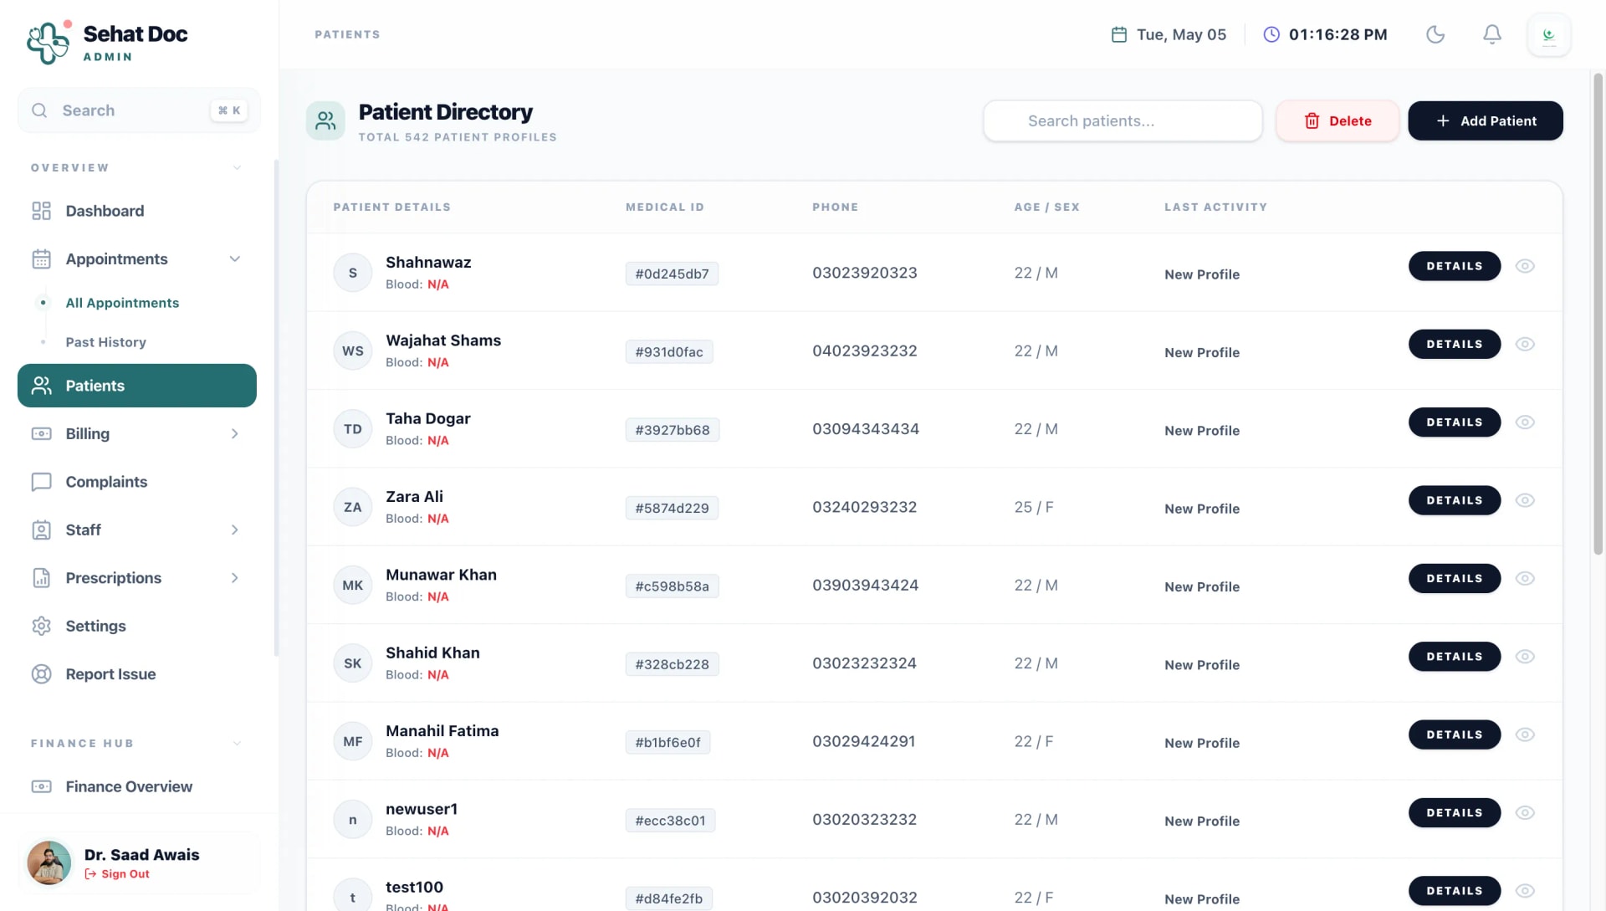Toggle dark mode moon icon
Image resolution: width=1606 pixels, height=911 pixels.
point(1435,34)
